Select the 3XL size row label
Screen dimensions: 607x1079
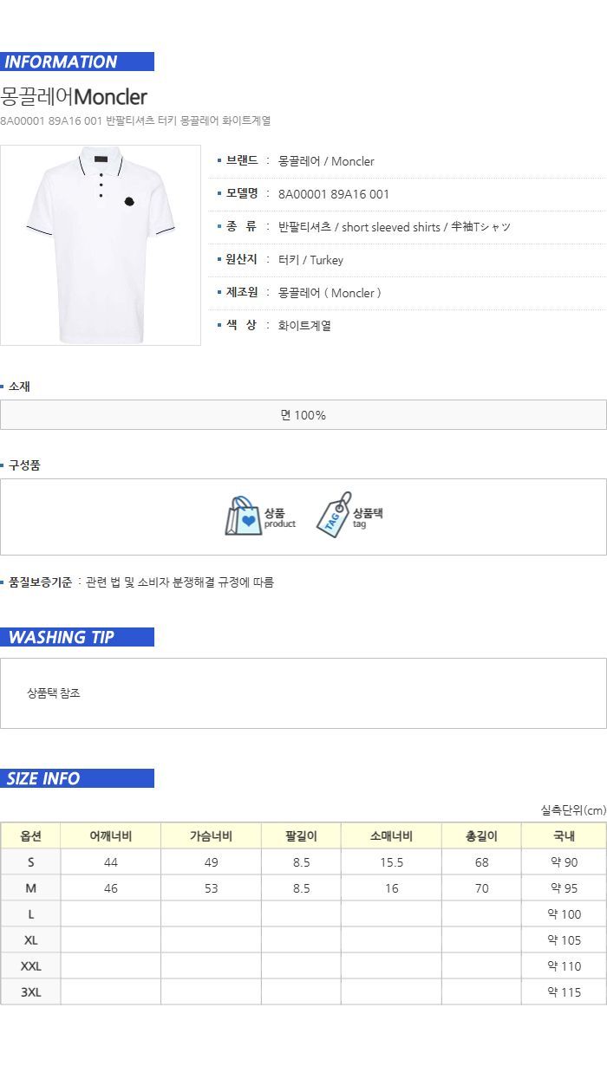[x=31, y=992]
